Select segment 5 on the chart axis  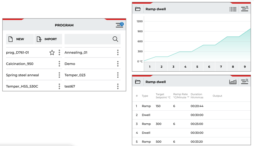click(x=197, y=66)
